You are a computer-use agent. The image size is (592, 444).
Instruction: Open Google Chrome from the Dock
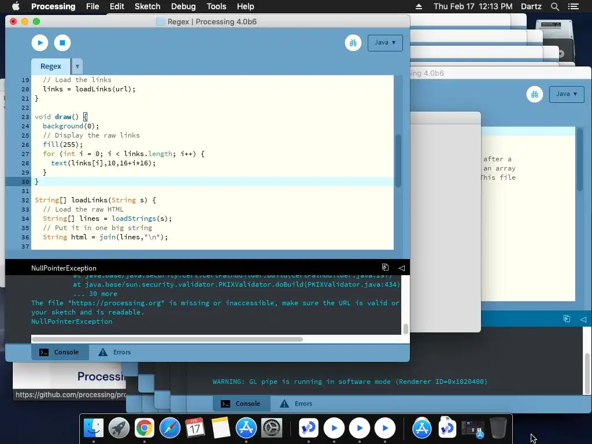pos(144,428)
